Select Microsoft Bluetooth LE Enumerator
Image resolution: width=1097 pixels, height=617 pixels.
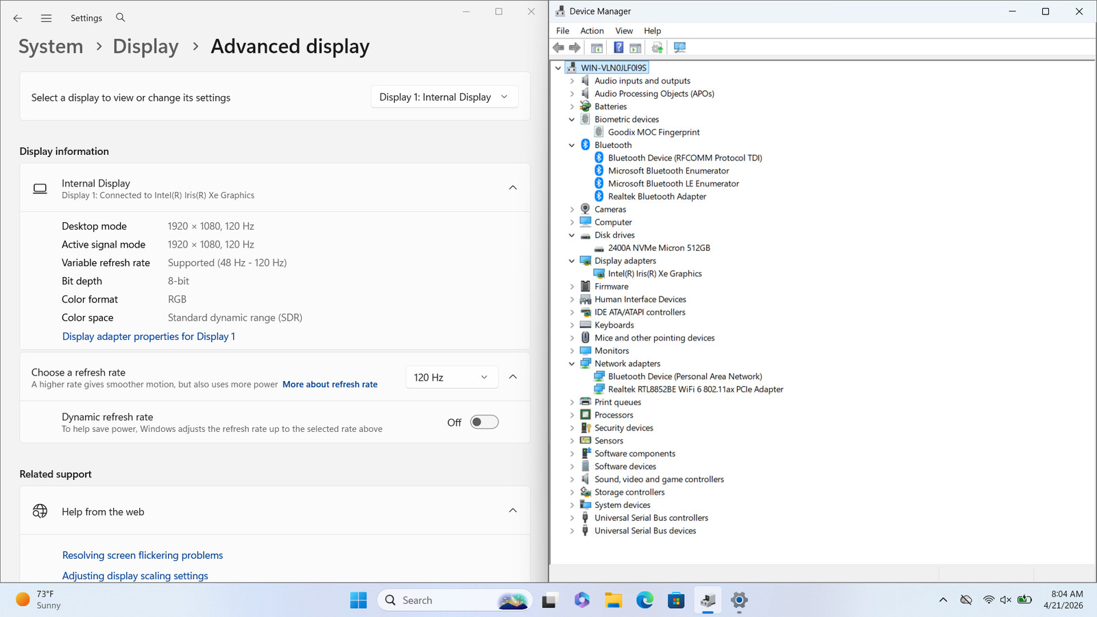673,183
